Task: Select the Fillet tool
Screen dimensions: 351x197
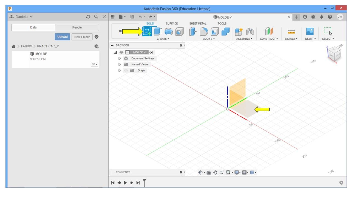Action: pos(203,31)
